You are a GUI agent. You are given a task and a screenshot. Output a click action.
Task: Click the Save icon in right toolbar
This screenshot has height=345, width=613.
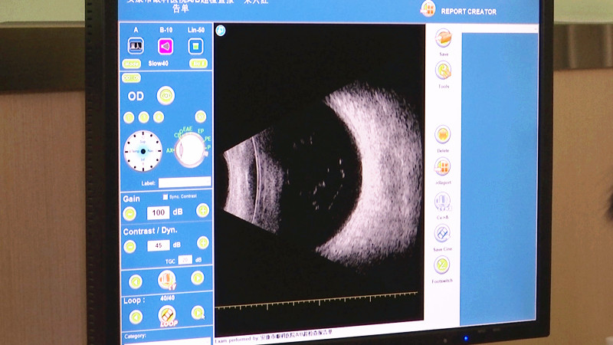pyautogui.click(x=443, y=38)
